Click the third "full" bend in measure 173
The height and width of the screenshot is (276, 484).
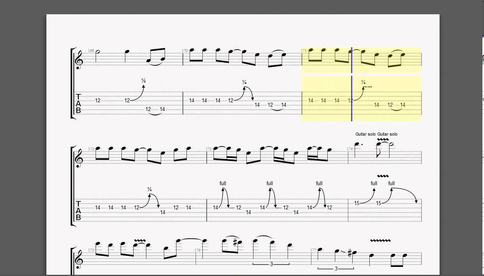pos(319,183)
